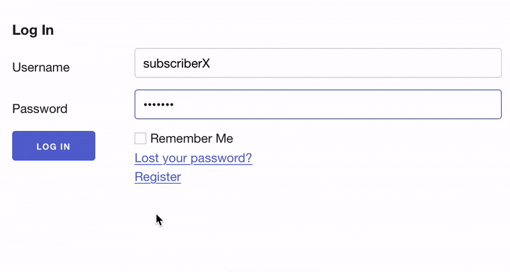Place cursor after the last password dot

175,105
